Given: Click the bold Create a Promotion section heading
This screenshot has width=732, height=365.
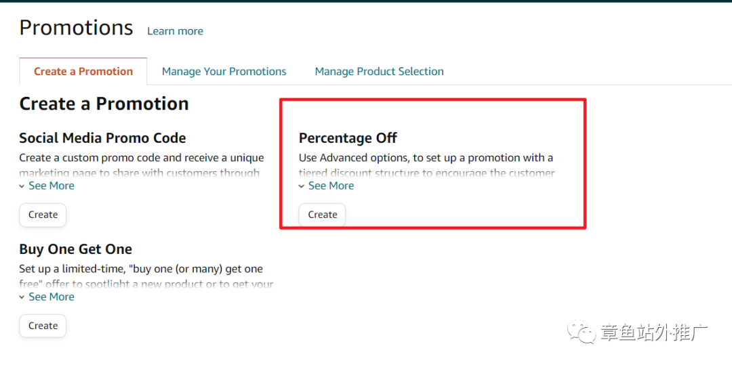Looking at the screenshot, I should click(x=104, y=104).
